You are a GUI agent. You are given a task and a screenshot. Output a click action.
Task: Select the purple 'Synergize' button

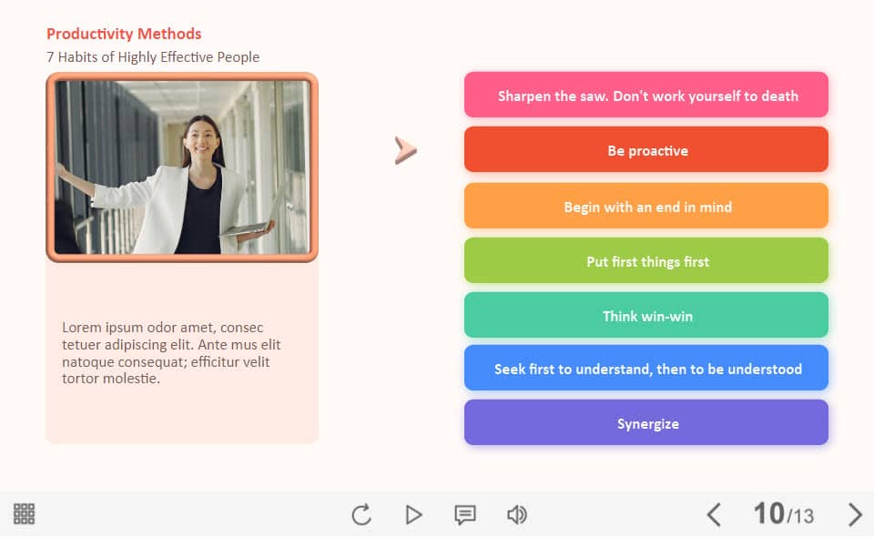point(646,423)
